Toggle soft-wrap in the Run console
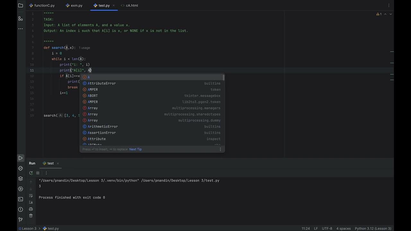The image size is (411, 231). tap(31, 196)
